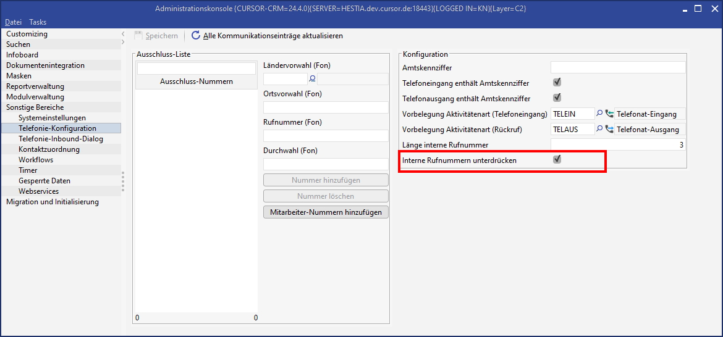Expand sidebar with the right chevron arrow
The width and height of the screenshot is (723, 337).
pyautogui.click(x=123, y=43)
